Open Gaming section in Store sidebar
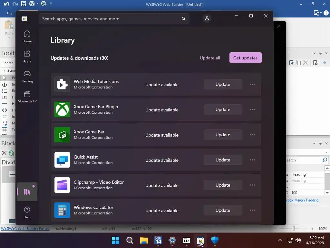The image size is (330, 248). (x=27, y=77)
